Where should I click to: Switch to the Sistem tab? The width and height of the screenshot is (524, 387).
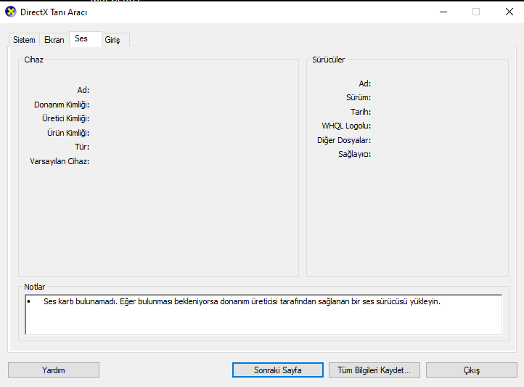click(x=24, y=40)
